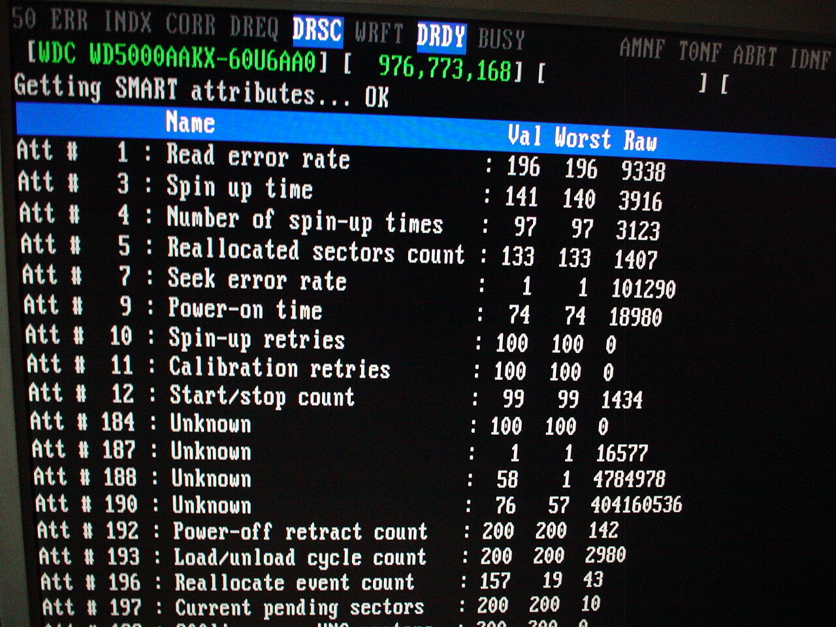
Task: Click worst value 57 in attribute 190 row
Action: pos(558,505)
